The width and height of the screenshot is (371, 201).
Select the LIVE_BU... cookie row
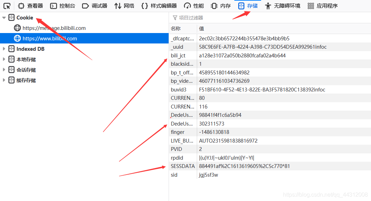(270, 140)
